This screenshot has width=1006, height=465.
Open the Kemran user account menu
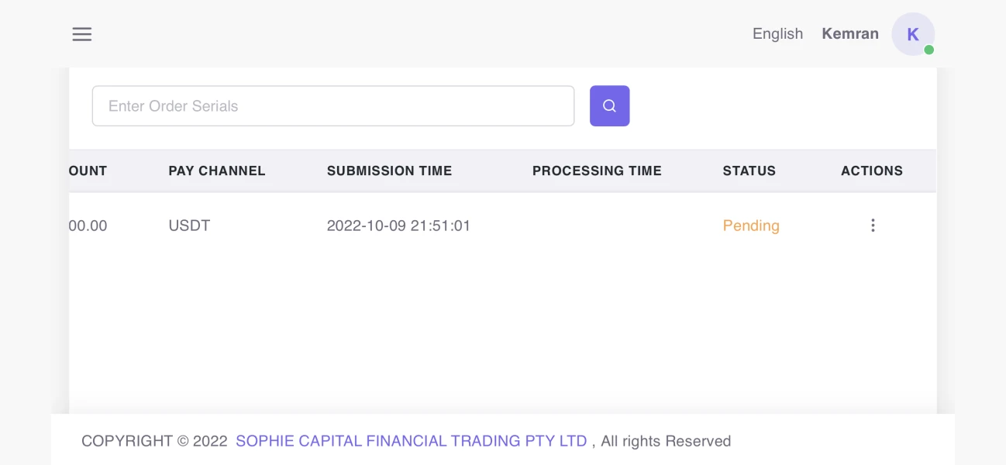pyautogui.click(x=850, y=34)
